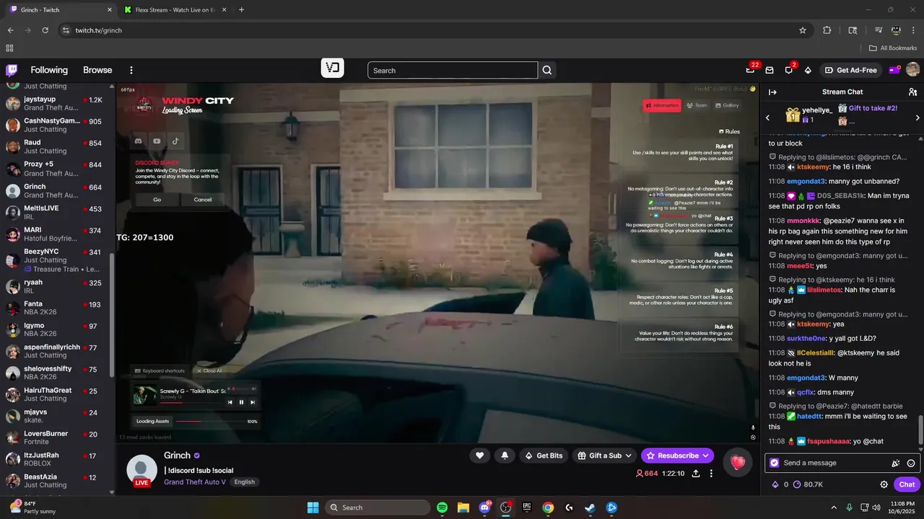Show previous gift leaderboard entry
This screenshot has height=519, width=924.
768,117
